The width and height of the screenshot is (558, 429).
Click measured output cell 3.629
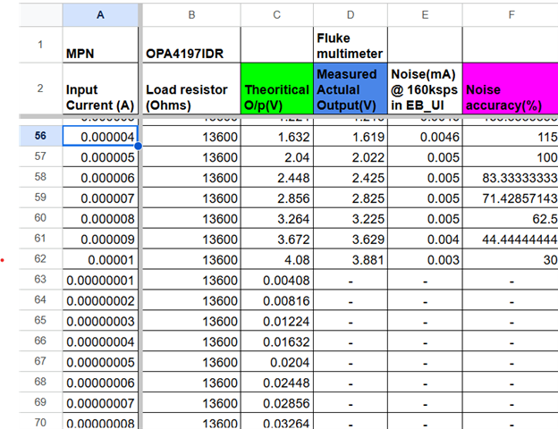(351, 239)
